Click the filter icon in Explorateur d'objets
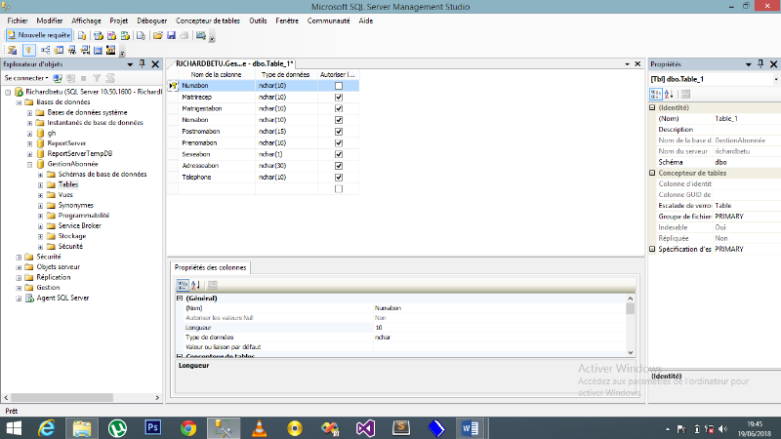 click(x=96, y=77)
